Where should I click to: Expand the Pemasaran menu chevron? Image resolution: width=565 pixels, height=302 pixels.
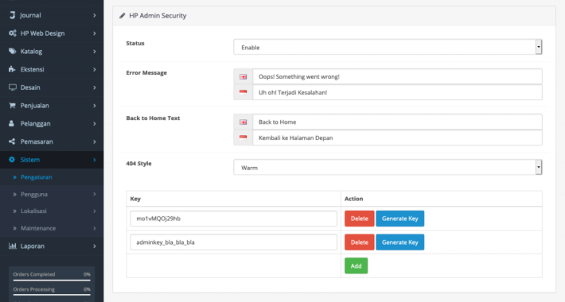click(x=95, y=141)
